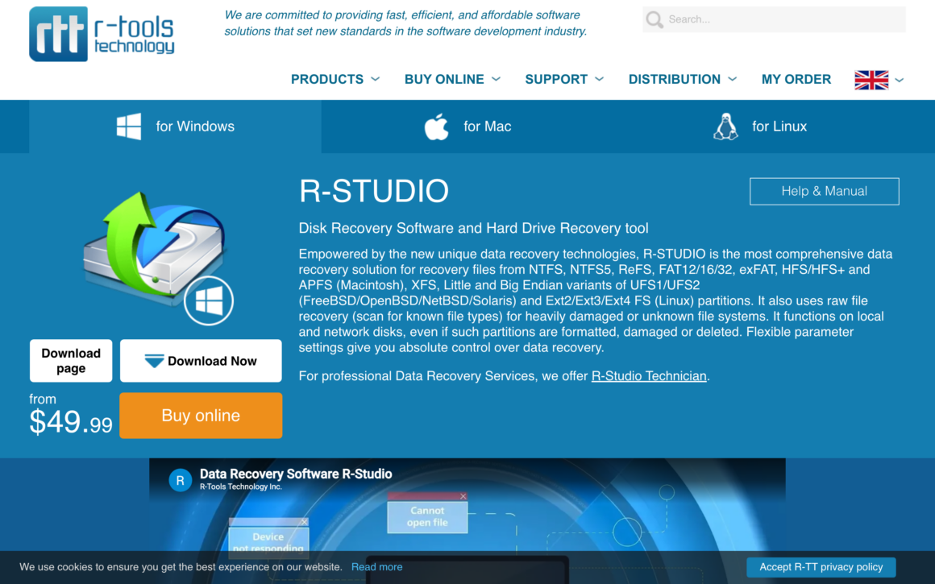Focus the Search input field
935x584 pixels.
(774, 19)
